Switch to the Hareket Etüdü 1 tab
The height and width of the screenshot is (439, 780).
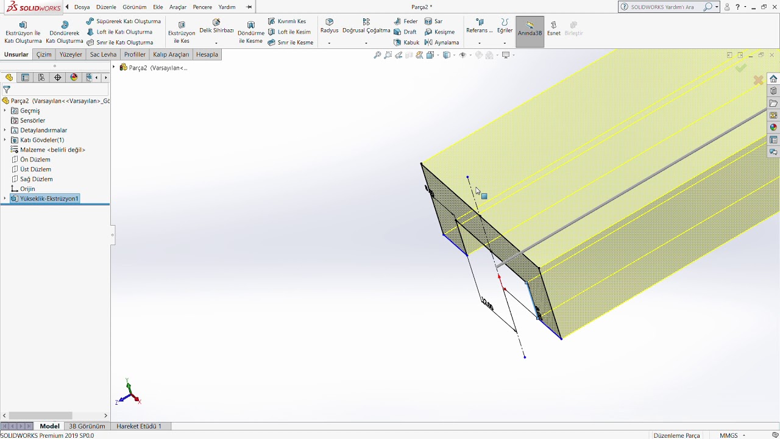pyautogui.click(x=139, y=426)
